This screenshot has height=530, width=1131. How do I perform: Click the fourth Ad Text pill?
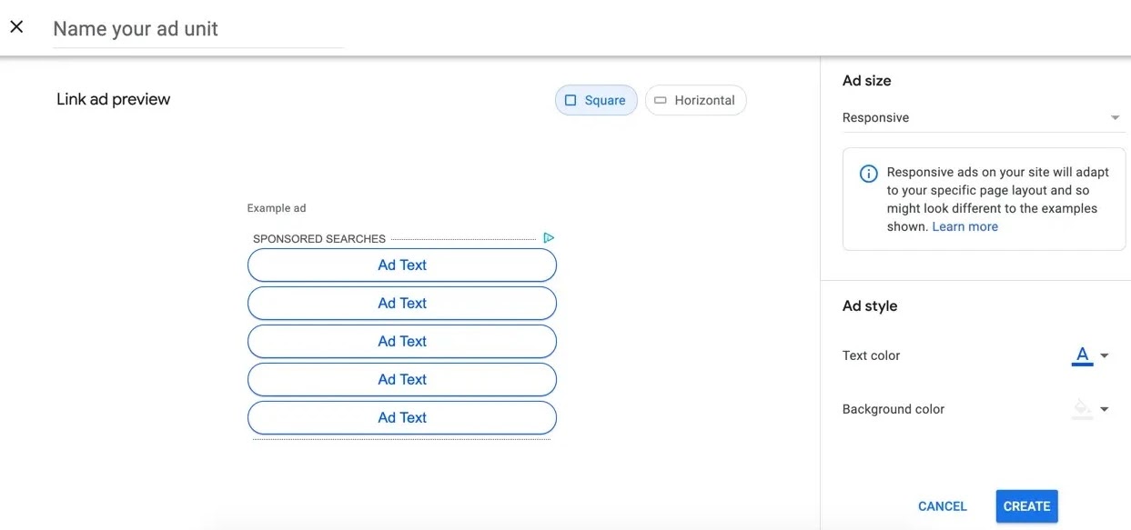click(x=402, y=380)
